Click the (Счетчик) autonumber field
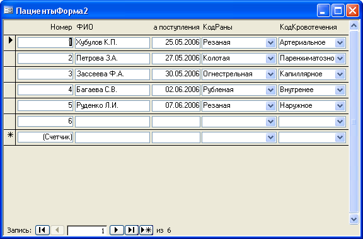 pyautogui.click(x=45, y=137)
